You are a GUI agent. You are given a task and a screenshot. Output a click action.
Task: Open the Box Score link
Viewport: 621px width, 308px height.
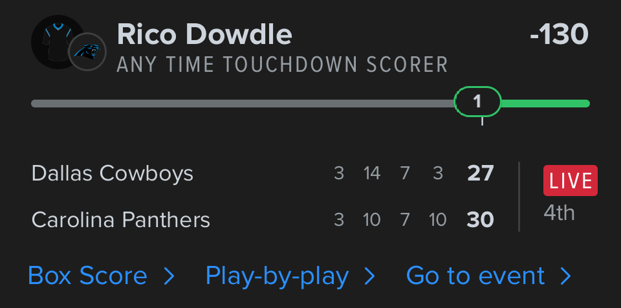87,276
